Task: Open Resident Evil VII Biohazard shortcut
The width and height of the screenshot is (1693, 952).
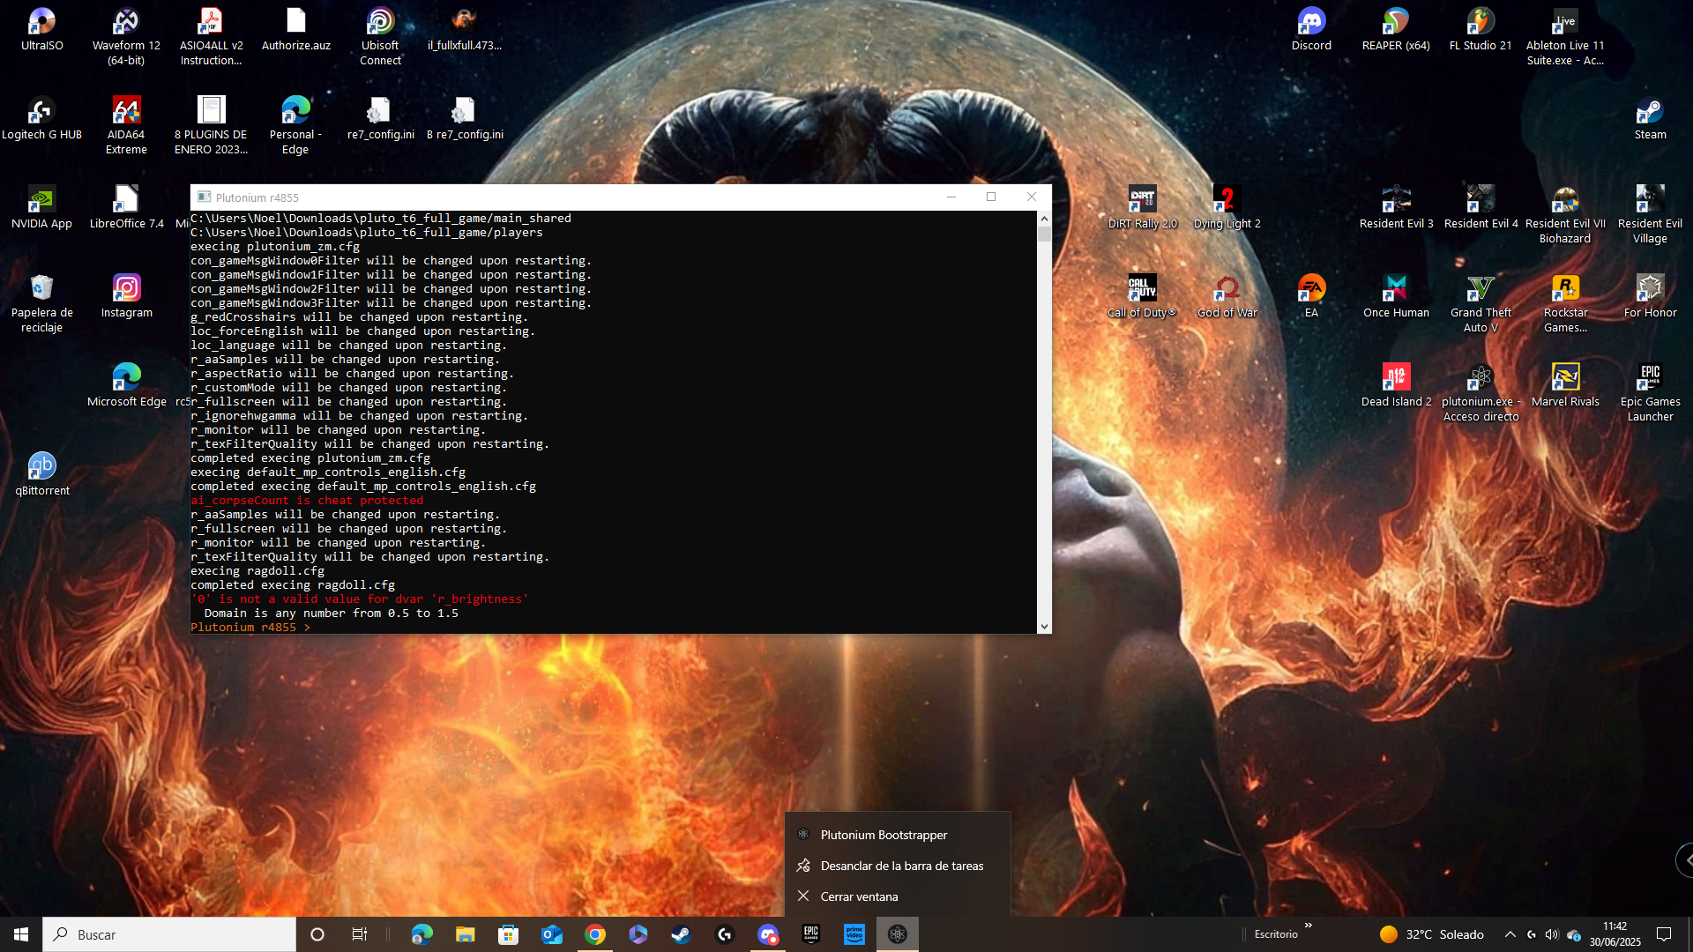Action: pos(1565,215)
